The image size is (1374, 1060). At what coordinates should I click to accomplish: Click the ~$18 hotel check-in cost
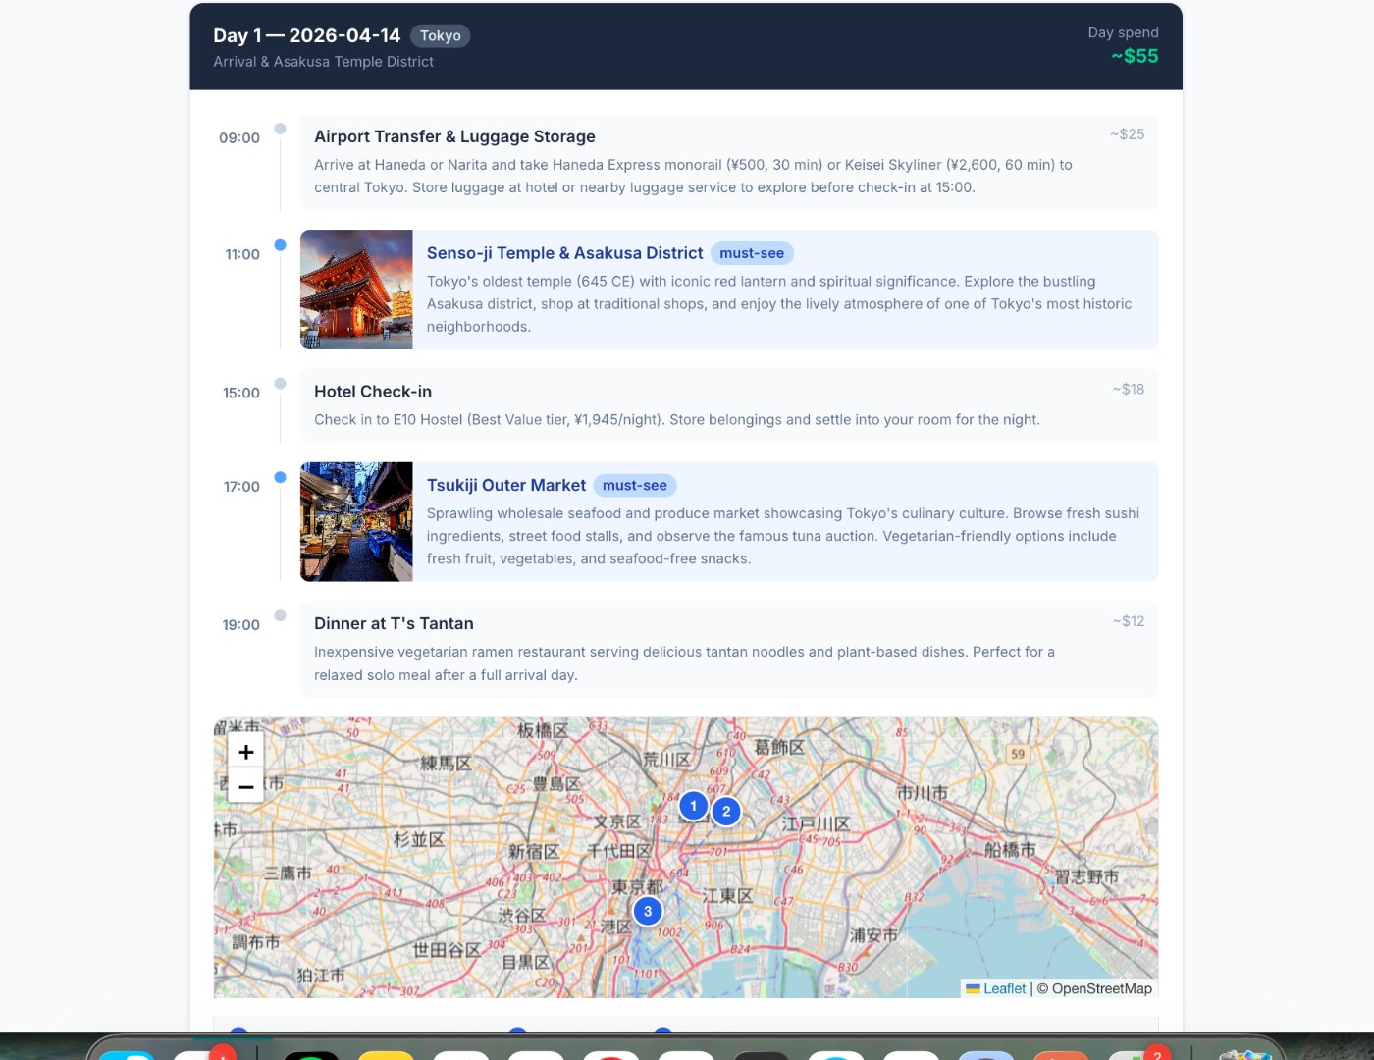(x=1128, y=389)
